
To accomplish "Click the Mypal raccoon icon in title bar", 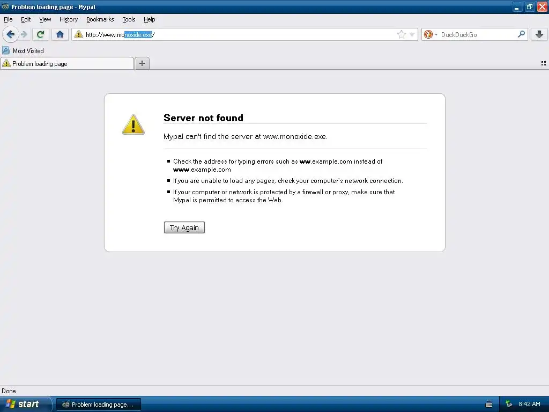I will coord(5,6).
